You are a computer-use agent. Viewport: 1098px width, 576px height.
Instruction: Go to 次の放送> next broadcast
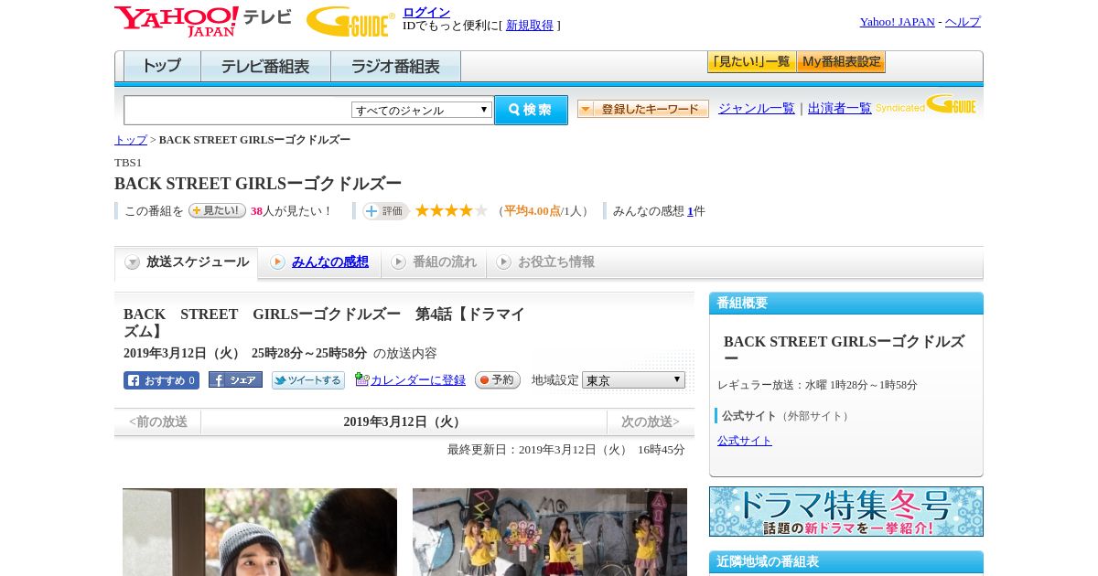point(651,422)
